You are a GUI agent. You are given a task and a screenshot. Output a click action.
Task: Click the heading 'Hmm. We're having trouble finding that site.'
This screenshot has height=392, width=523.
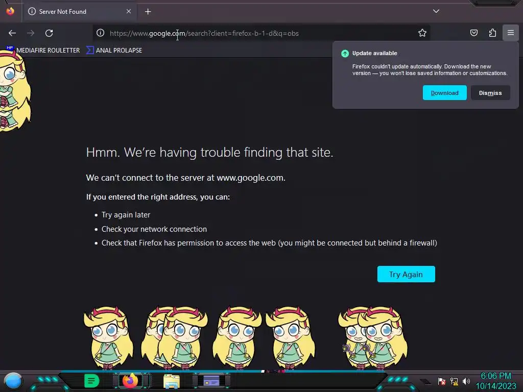[x=209, y=152]
